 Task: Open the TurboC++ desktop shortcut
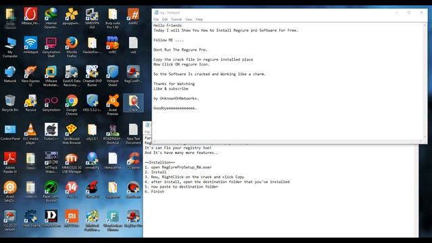(51, 132)
